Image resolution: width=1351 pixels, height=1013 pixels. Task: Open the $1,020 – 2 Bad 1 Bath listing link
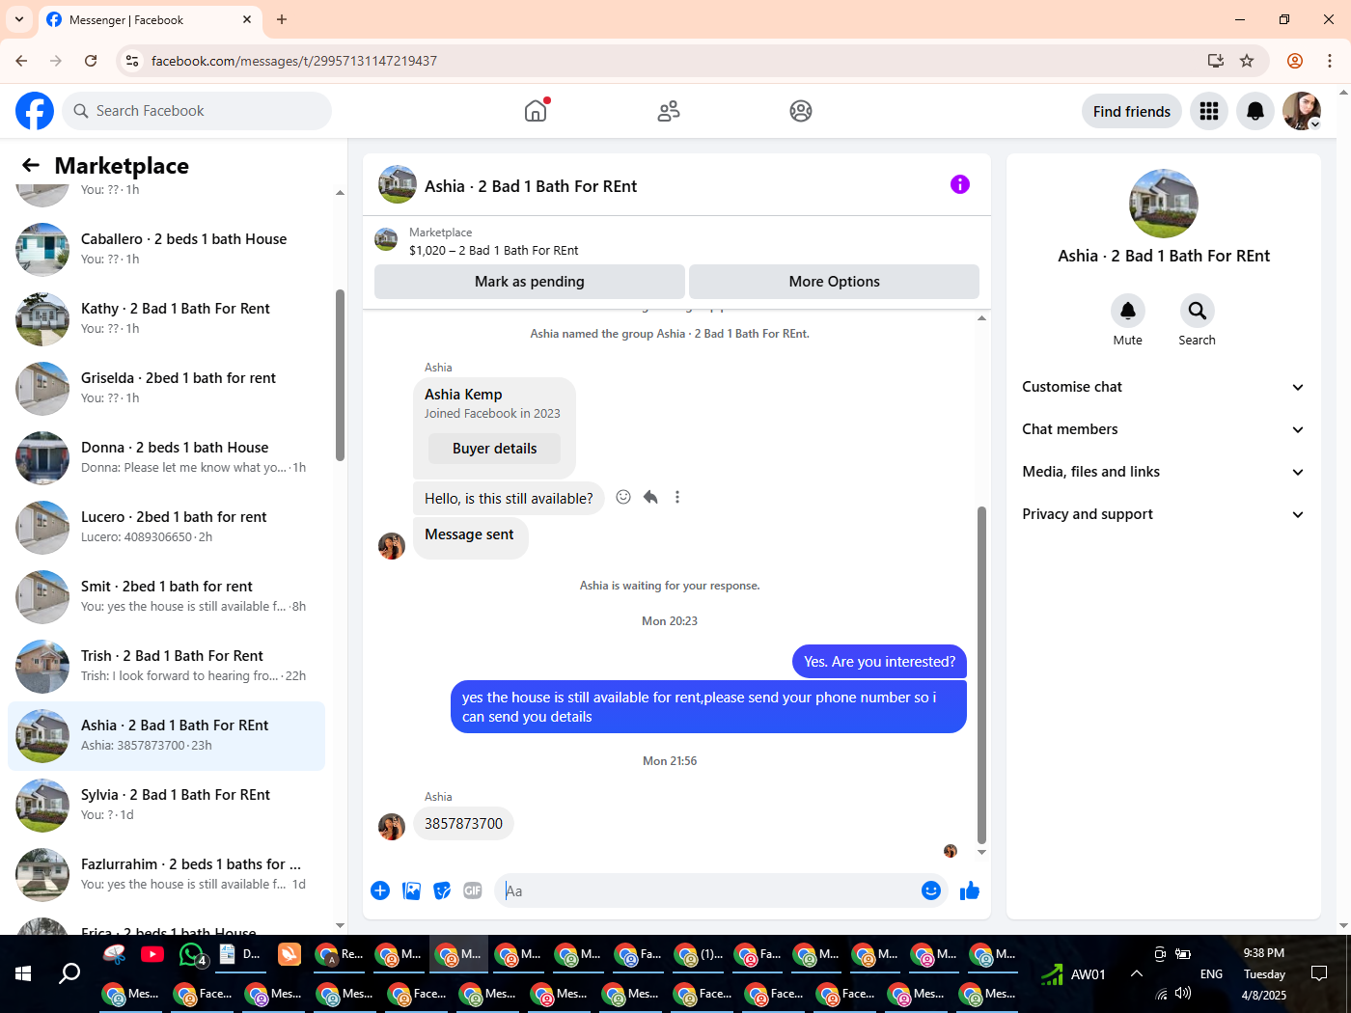click(x=494, y=251)
